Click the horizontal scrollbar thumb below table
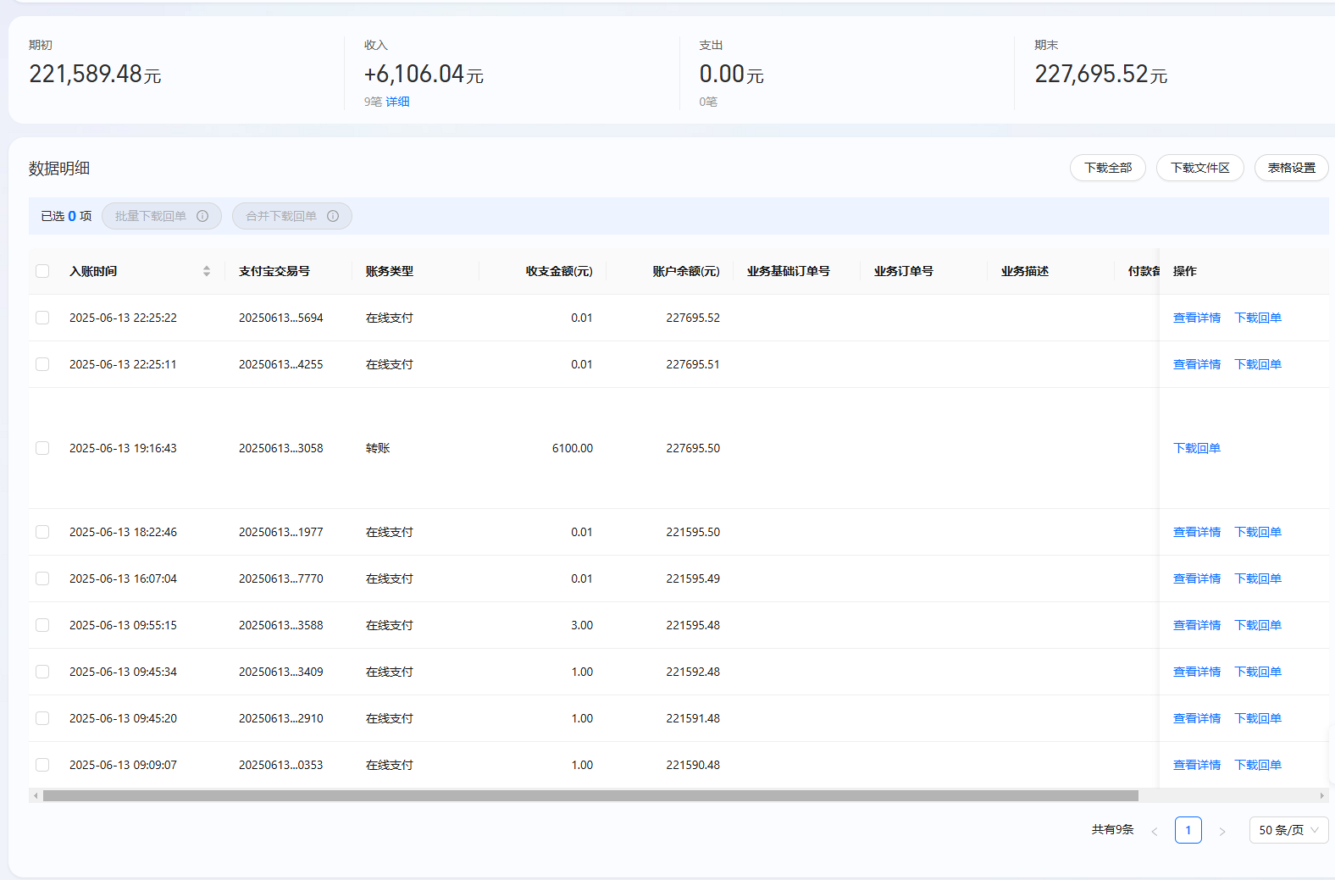This screenshot has width=1335, height=880. 590,795
